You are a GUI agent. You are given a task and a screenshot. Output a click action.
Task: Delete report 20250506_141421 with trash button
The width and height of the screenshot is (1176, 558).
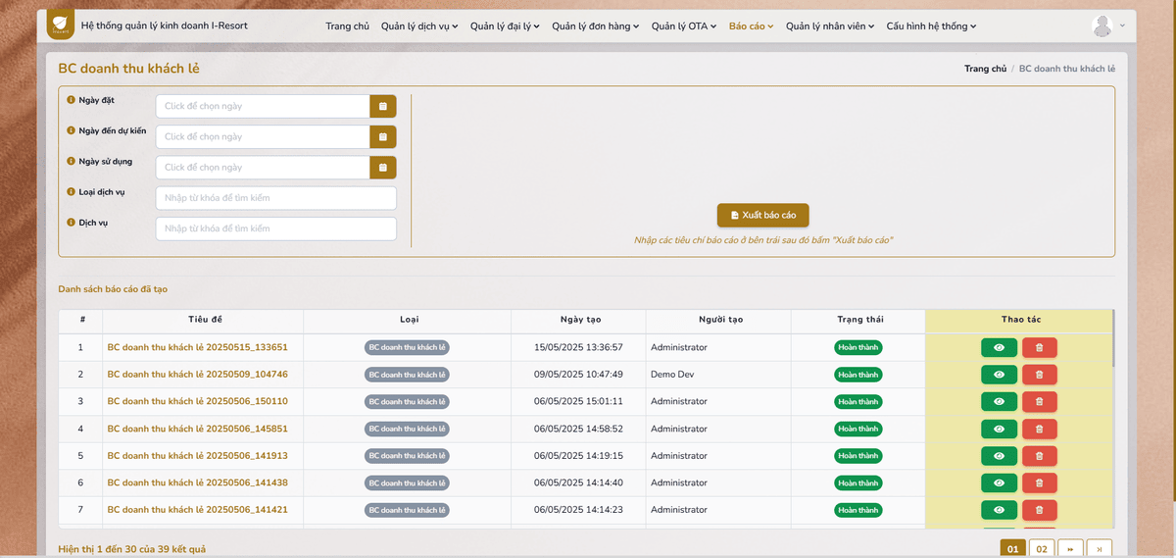(1040, 510)
